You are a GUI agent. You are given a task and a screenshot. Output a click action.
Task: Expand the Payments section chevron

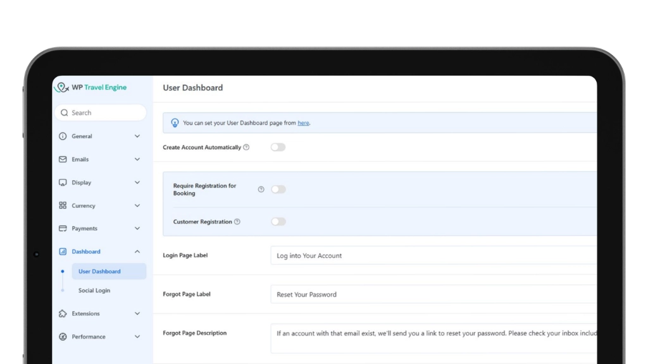137,229
